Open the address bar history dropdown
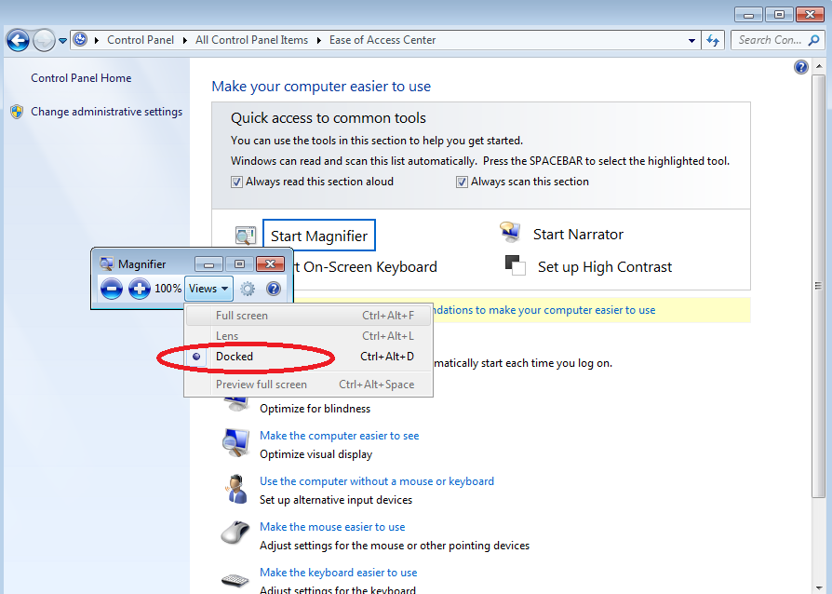 [691, 40]
